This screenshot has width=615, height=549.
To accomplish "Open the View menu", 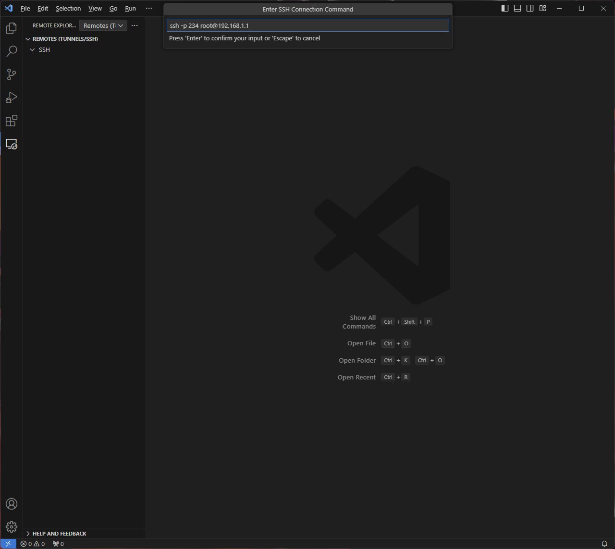I will [x=95, y=9].
